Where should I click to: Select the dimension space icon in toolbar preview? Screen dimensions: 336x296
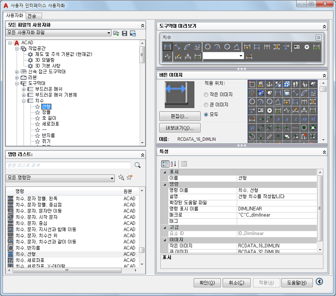tap(277, 46)
